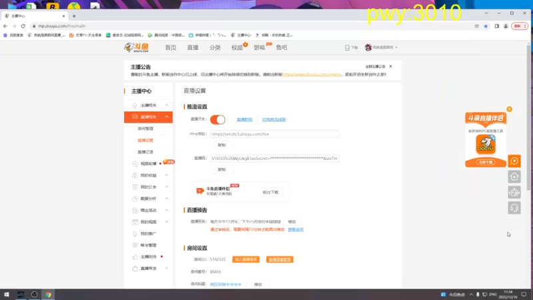Click the Chrome icon in the taskbar
Image resolution: width=533 pixels, height=300 pixels.
tap(48, 295)
